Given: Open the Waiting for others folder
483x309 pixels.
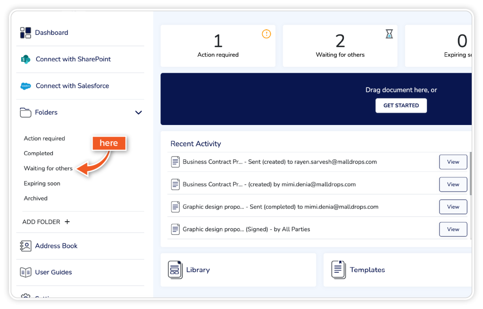Looking at the screenshot, I should coord(48,168).
